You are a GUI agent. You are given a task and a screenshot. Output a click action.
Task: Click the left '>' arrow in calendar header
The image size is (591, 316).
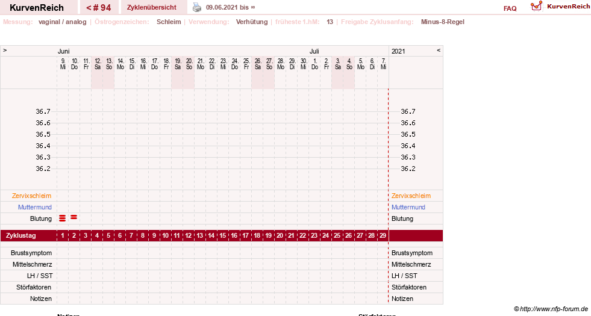[5, 50]
